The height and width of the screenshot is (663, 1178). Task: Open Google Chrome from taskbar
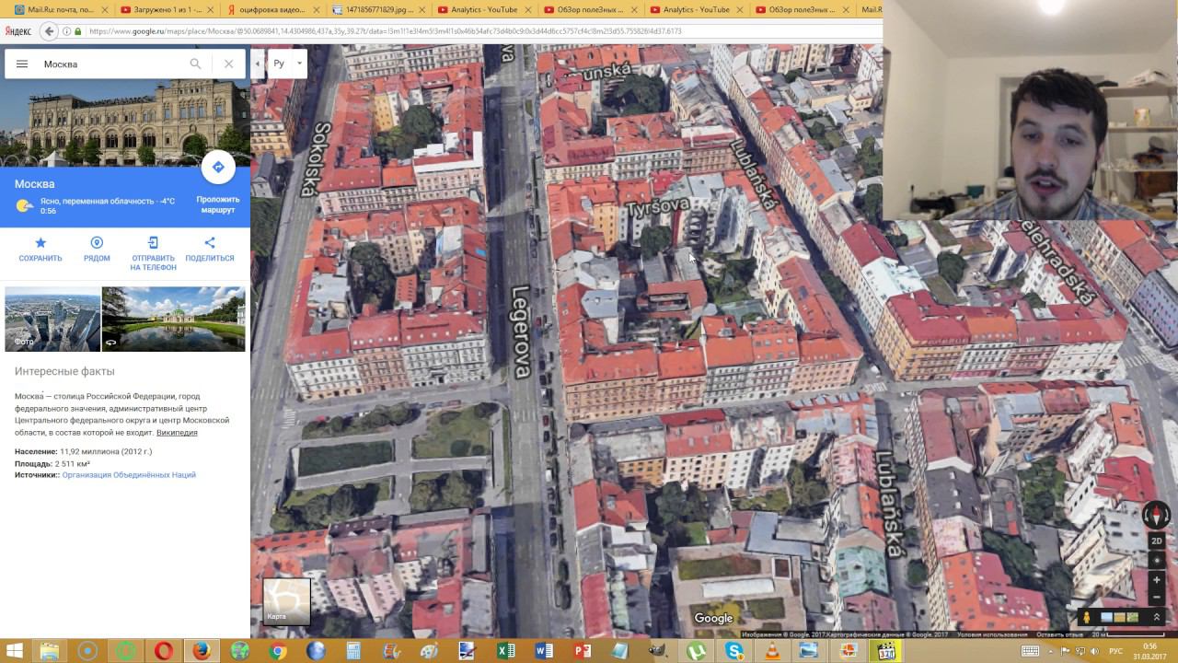click(278, 651)
